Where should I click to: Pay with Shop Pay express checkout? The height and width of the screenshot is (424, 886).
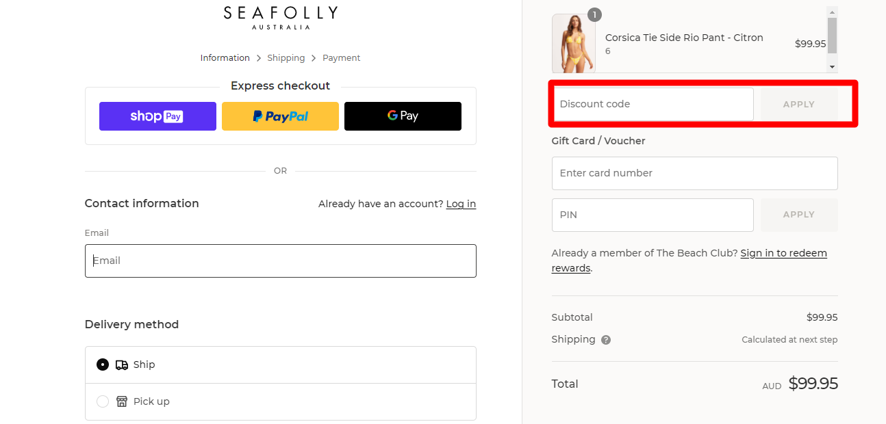[x=157, y=116]
